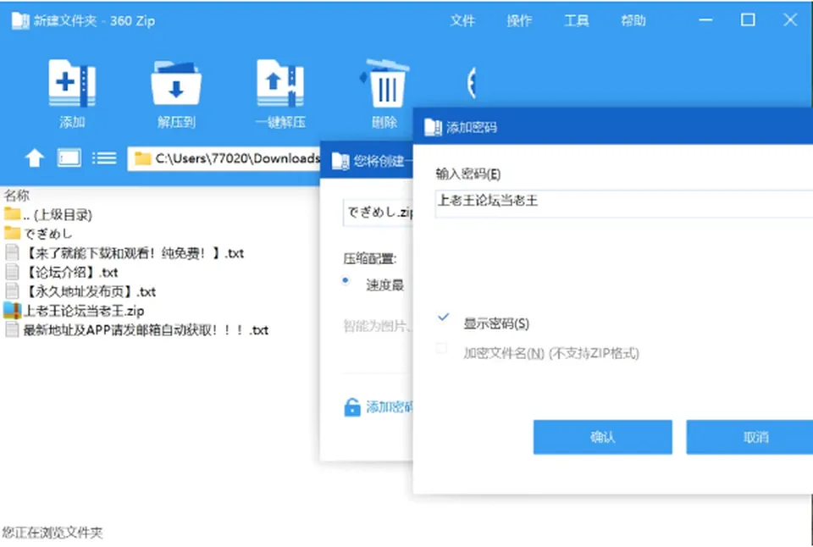Open the 操作 menu
Image resolution: width=813 pixels, height=547 pixels.
pos(519,20)
